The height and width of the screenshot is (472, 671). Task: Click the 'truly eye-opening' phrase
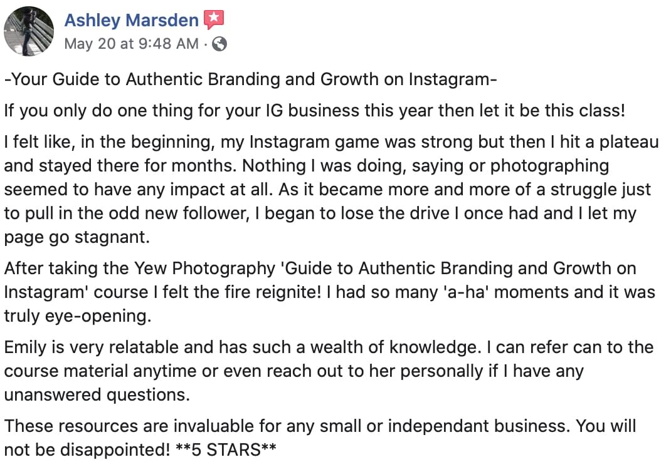click(78, 316)
